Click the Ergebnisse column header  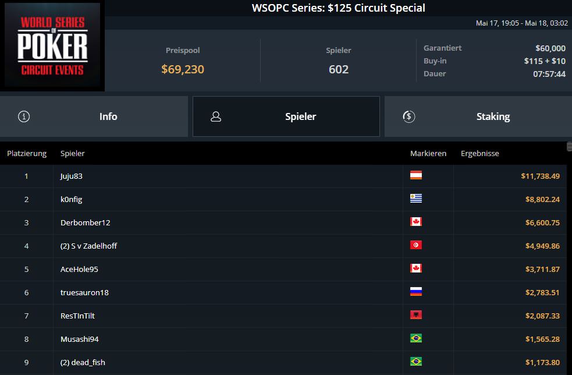click(479, 153)
